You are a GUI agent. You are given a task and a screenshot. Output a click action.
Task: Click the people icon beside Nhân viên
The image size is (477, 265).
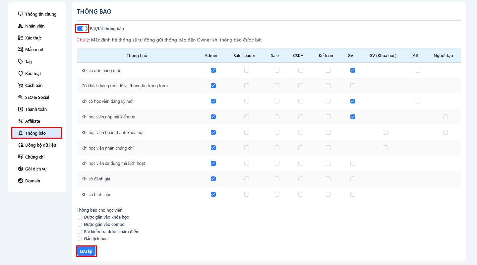[21, 26]
